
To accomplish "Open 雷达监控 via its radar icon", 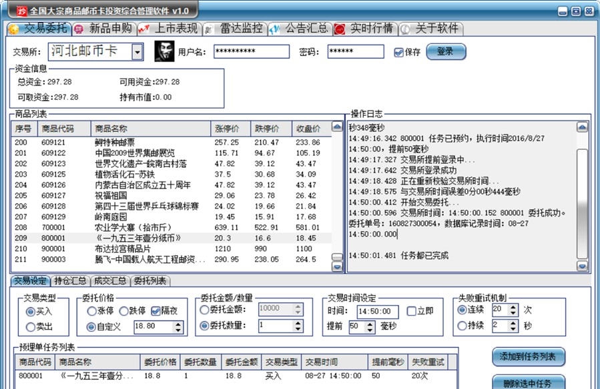I will [x=210, y=28].
